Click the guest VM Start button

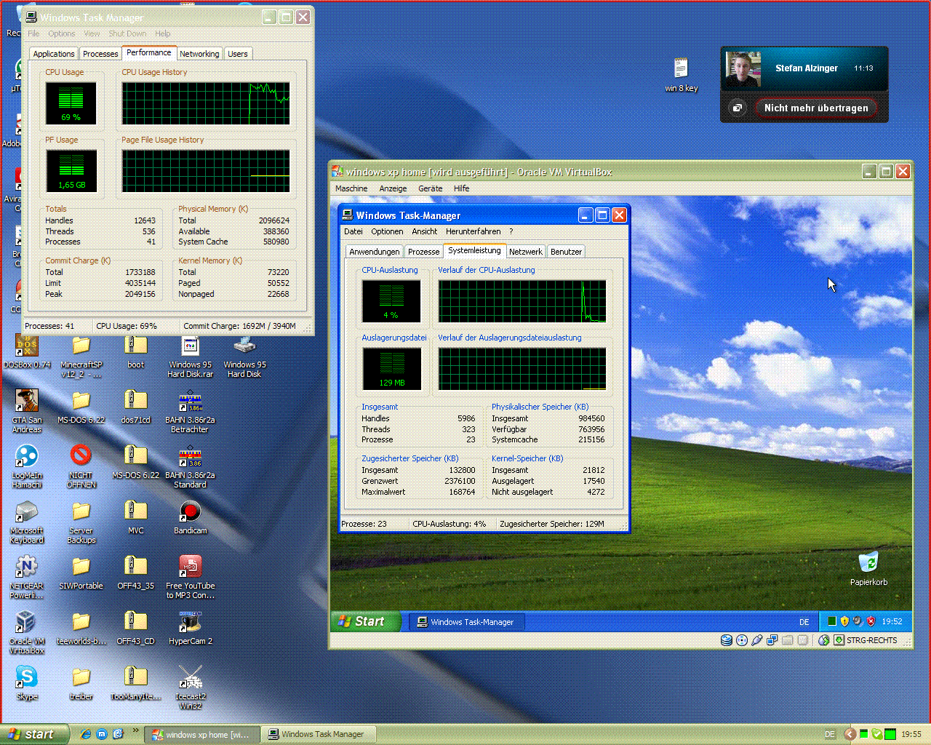366,621
